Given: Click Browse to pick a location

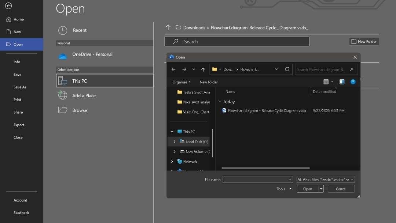Looking at the screenshot, I should [79, 110].
